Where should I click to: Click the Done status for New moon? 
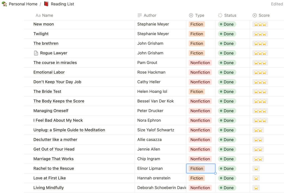click(x=227, y=24)
